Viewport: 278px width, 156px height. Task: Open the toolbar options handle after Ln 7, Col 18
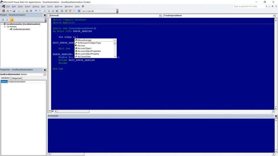[117, 11]
